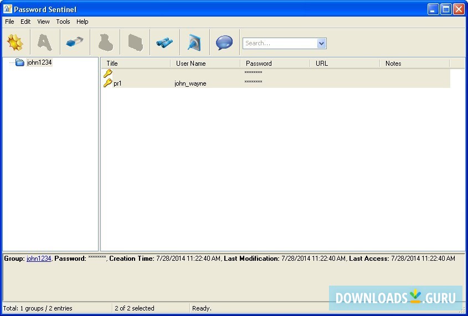Follow the john1234 group link in details pane
The image size is (468, 316).
point(39,259)
